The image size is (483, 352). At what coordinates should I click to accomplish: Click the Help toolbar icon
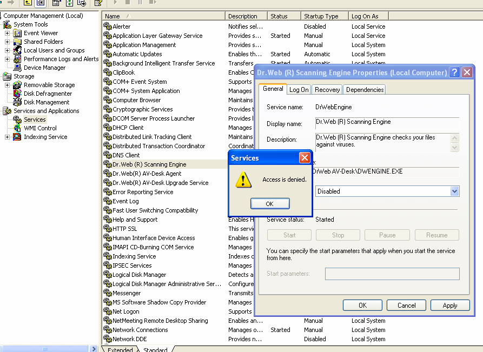[98, 3]
